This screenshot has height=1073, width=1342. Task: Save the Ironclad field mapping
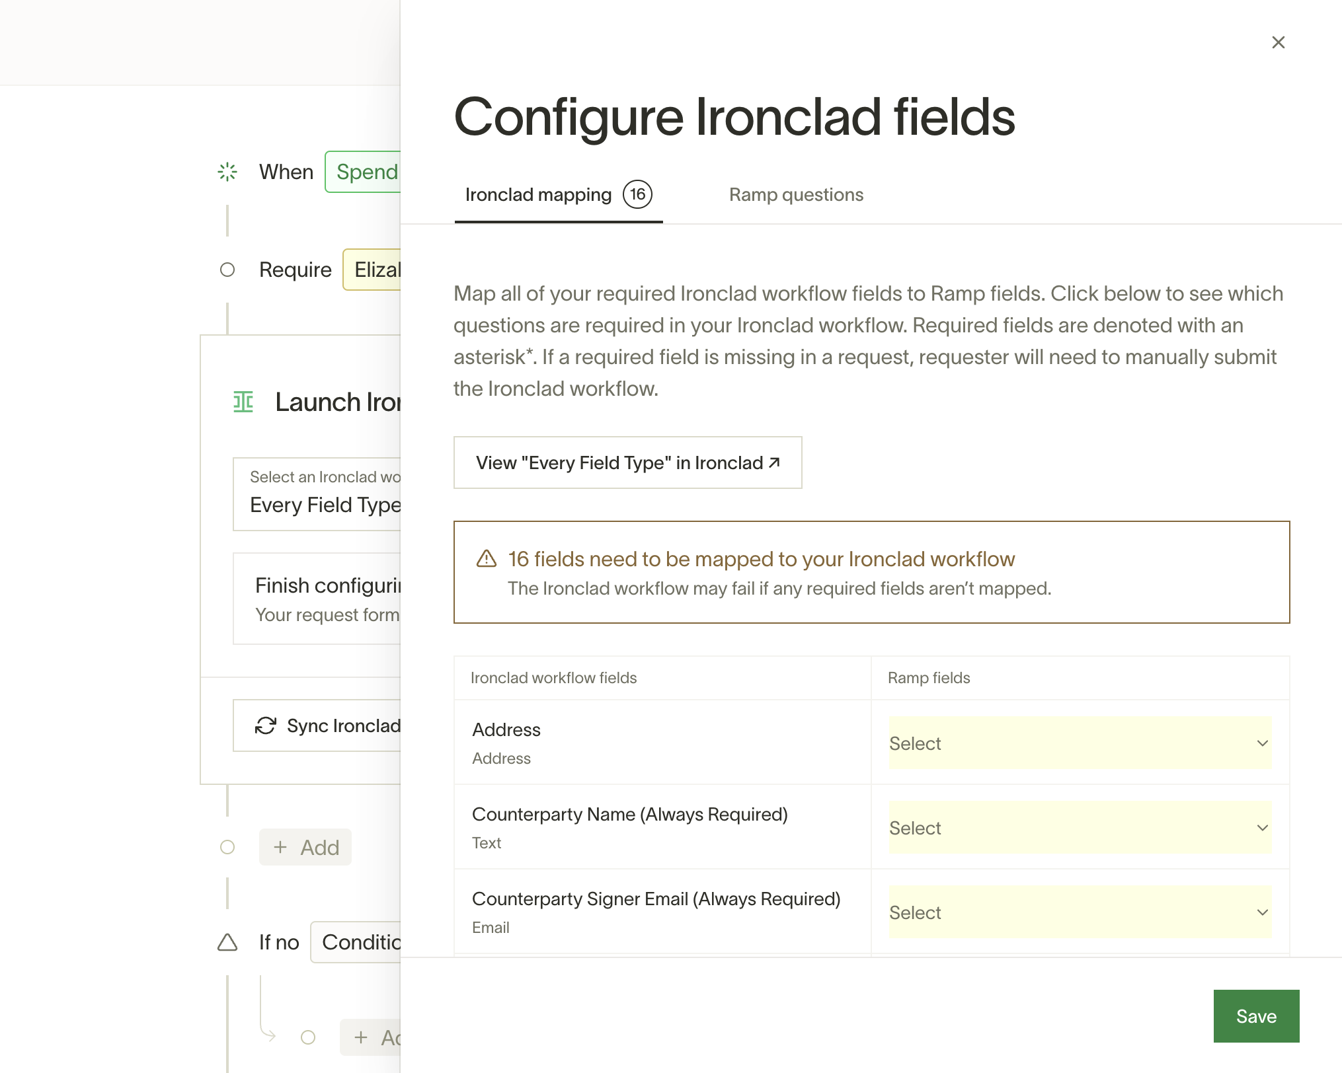[x=1256, y=1016]
